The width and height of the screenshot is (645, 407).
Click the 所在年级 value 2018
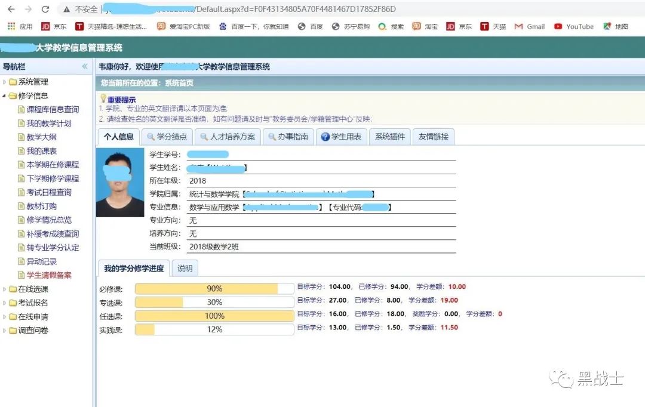(x=198, y=181)
